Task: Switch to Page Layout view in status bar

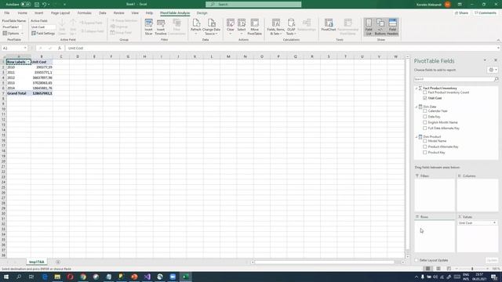Action: (x=438, y=269)
